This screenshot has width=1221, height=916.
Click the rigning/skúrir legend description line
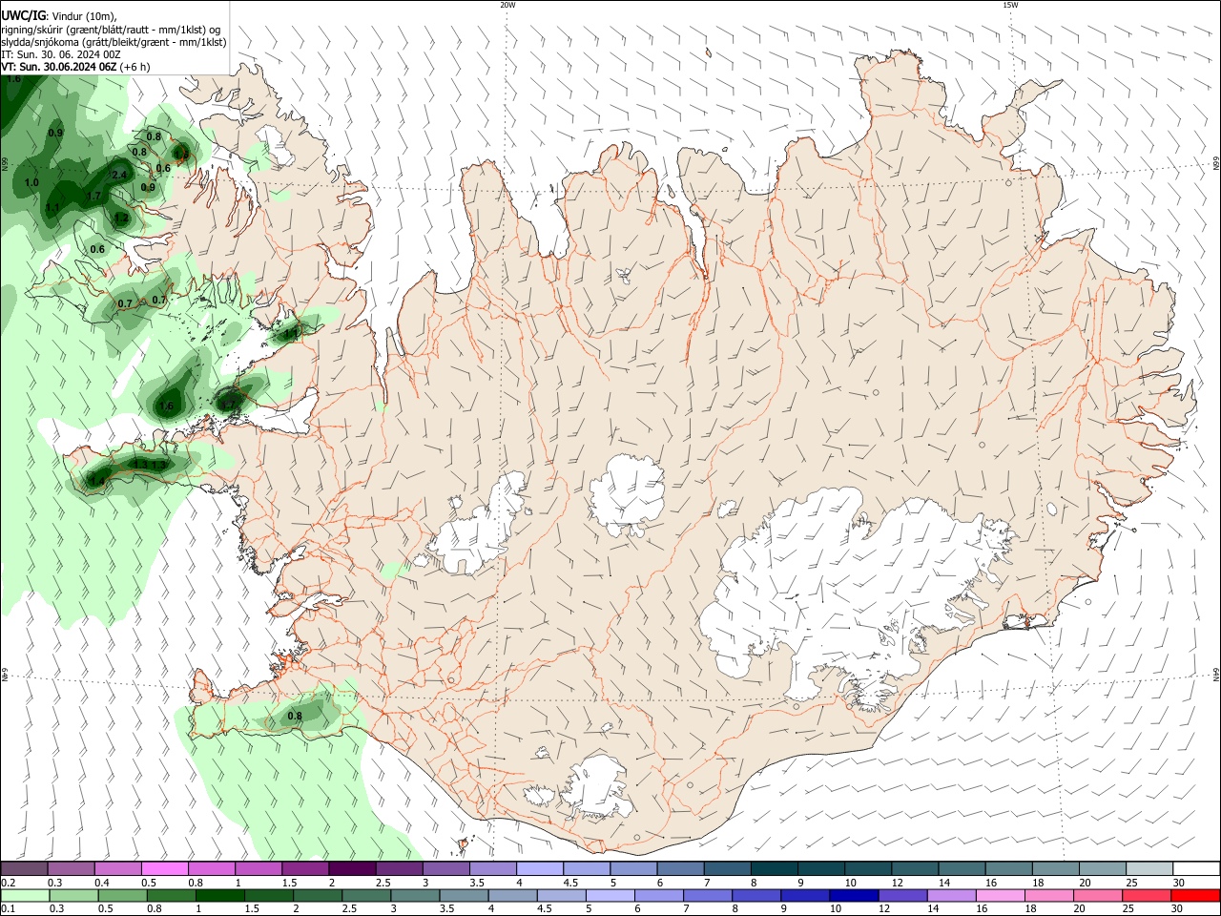[x=111, y=30]
